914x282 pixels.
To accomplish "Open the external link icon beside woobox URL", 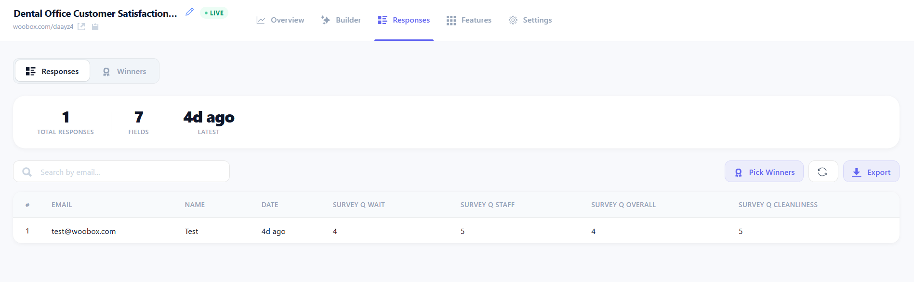I will point(81,27).
